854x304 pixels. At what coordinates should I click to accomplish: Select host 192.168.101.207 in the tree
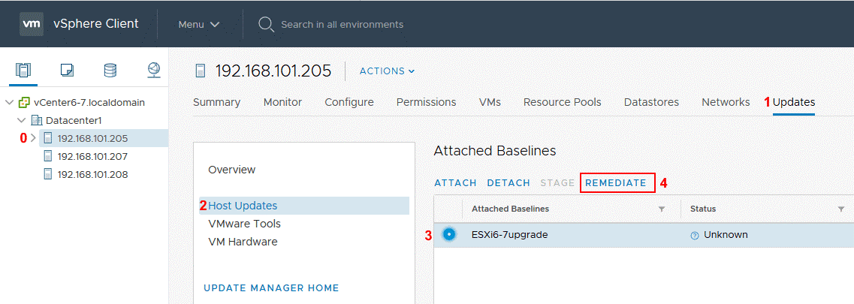(x=92, y=156)
